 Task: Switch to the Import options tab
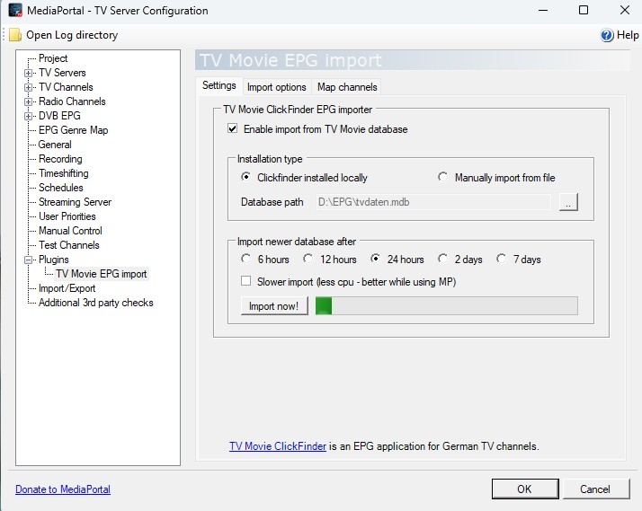coord(276,87)
